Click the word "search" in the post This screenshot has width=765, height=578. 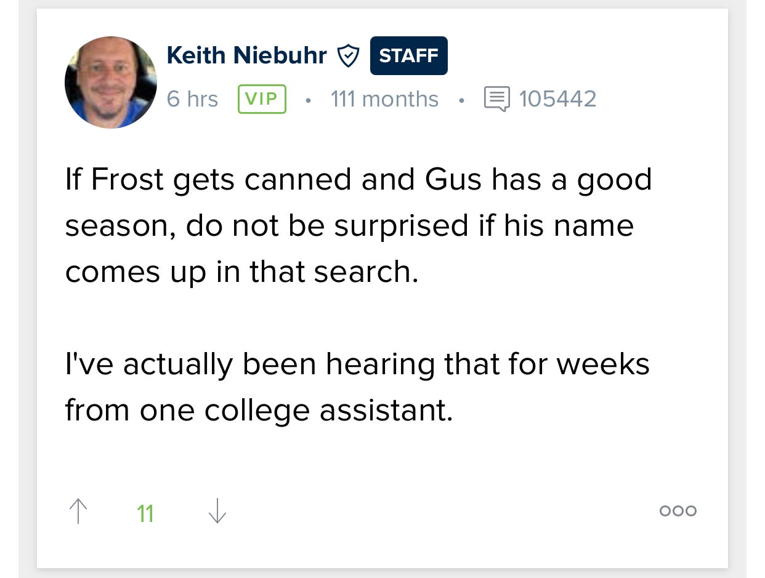point(363,272)
